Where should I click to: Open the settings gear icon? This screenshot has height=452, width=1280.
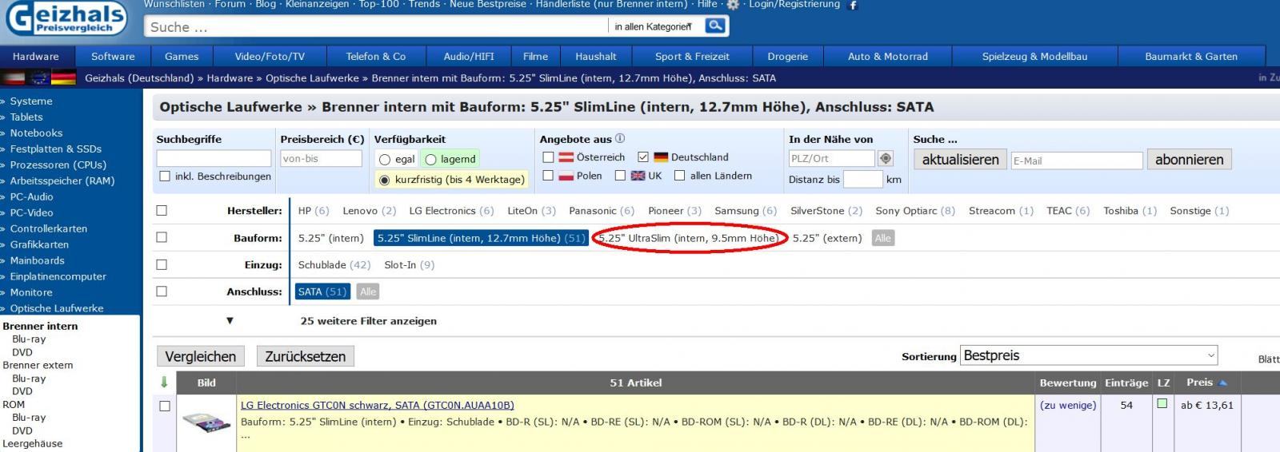click(x=732, y=5)
